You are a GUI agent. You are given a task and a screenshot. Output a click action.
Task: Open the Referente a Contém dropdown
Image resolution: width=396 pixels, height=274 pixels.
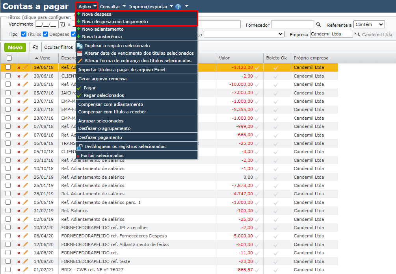(x=369, y=24)
